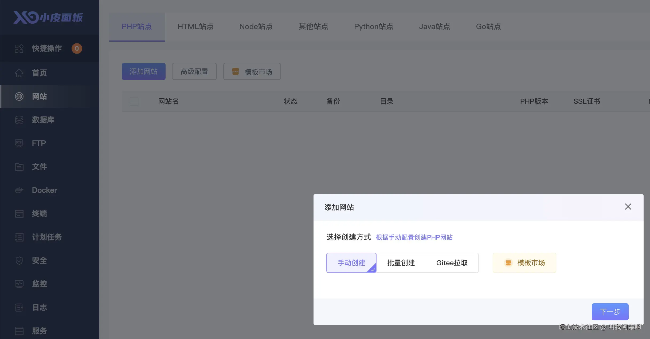Click the FTP monitor icon

click(x=19, y=143)
